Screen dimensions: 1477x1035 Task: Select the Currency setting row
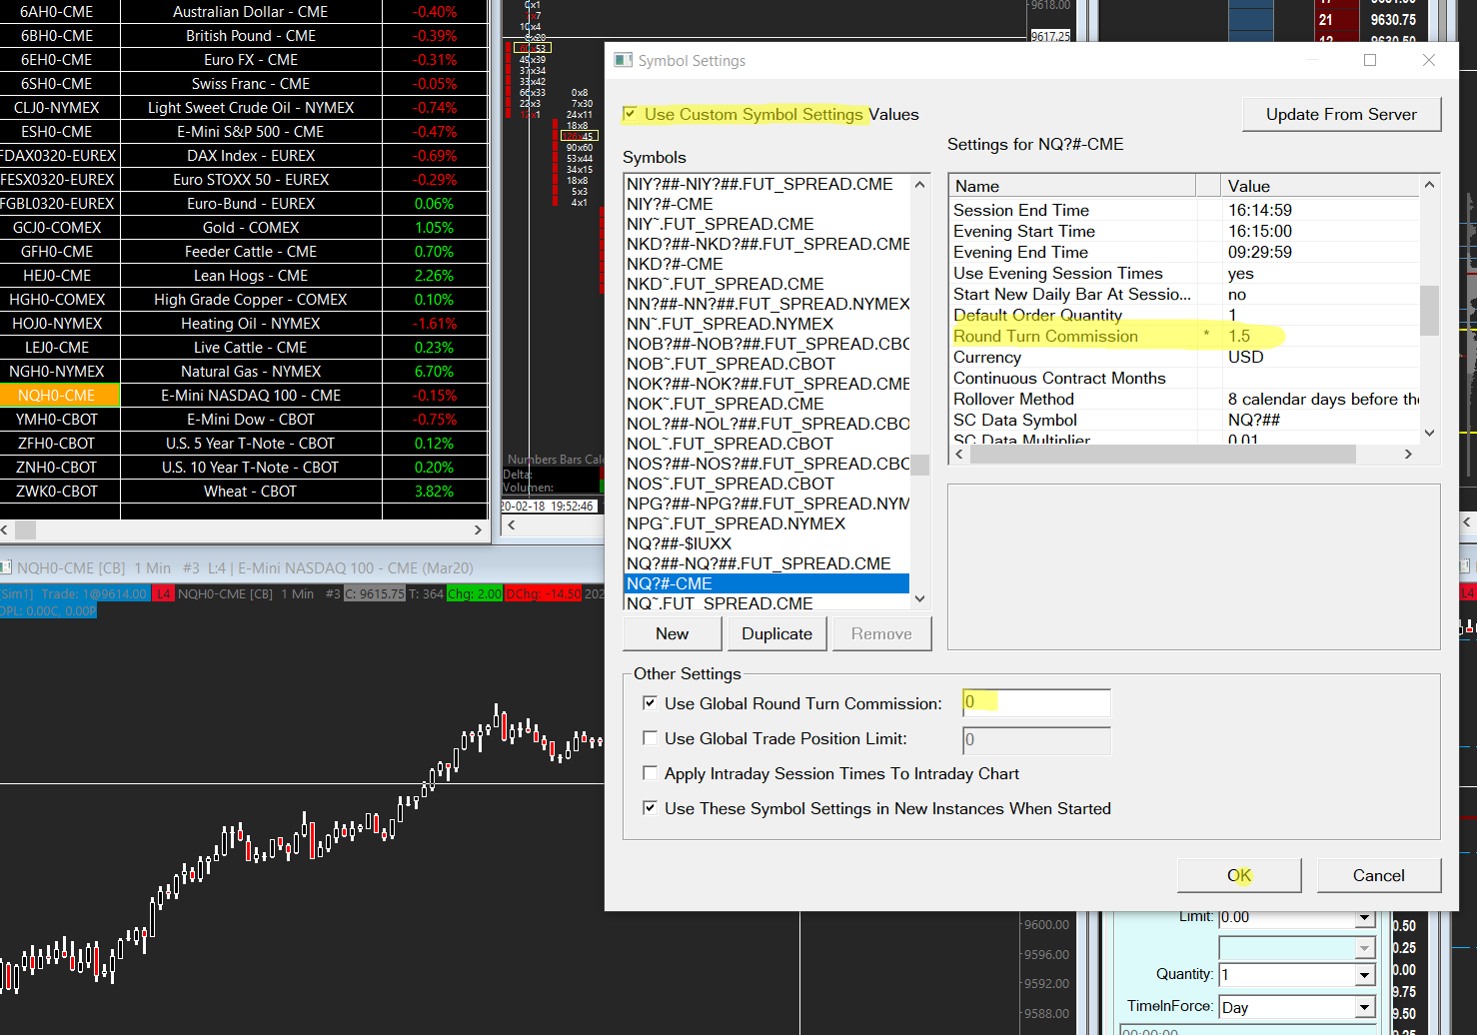click(x=1184, y=357)
